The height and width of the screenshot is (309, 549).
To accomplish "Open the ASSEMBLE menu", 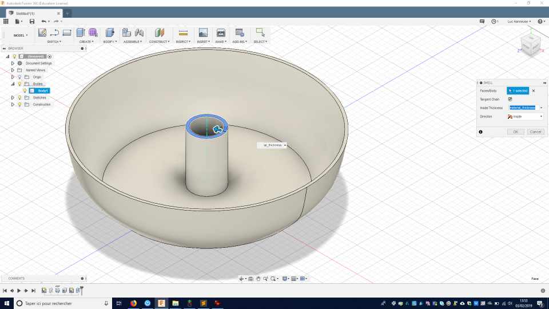I will click(x=132, y=42).
